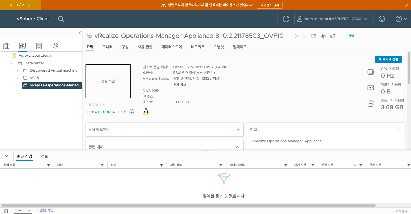
Task: Open the 데이터스토어 tab
Action: tap(172, 47)
